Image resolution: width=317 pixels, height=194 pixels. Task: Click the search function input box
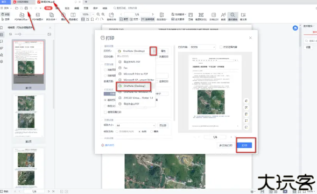coord(125,8)
